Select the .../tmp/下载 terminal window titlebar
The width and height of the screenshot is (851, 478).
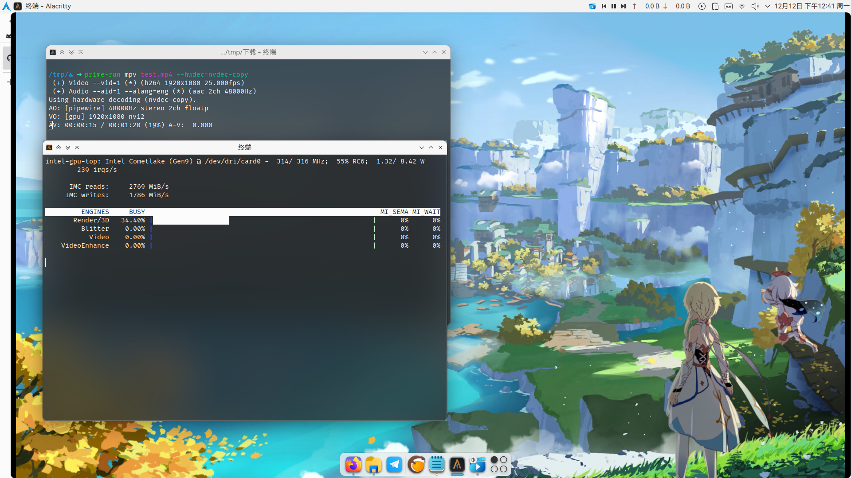coord(248,52)
